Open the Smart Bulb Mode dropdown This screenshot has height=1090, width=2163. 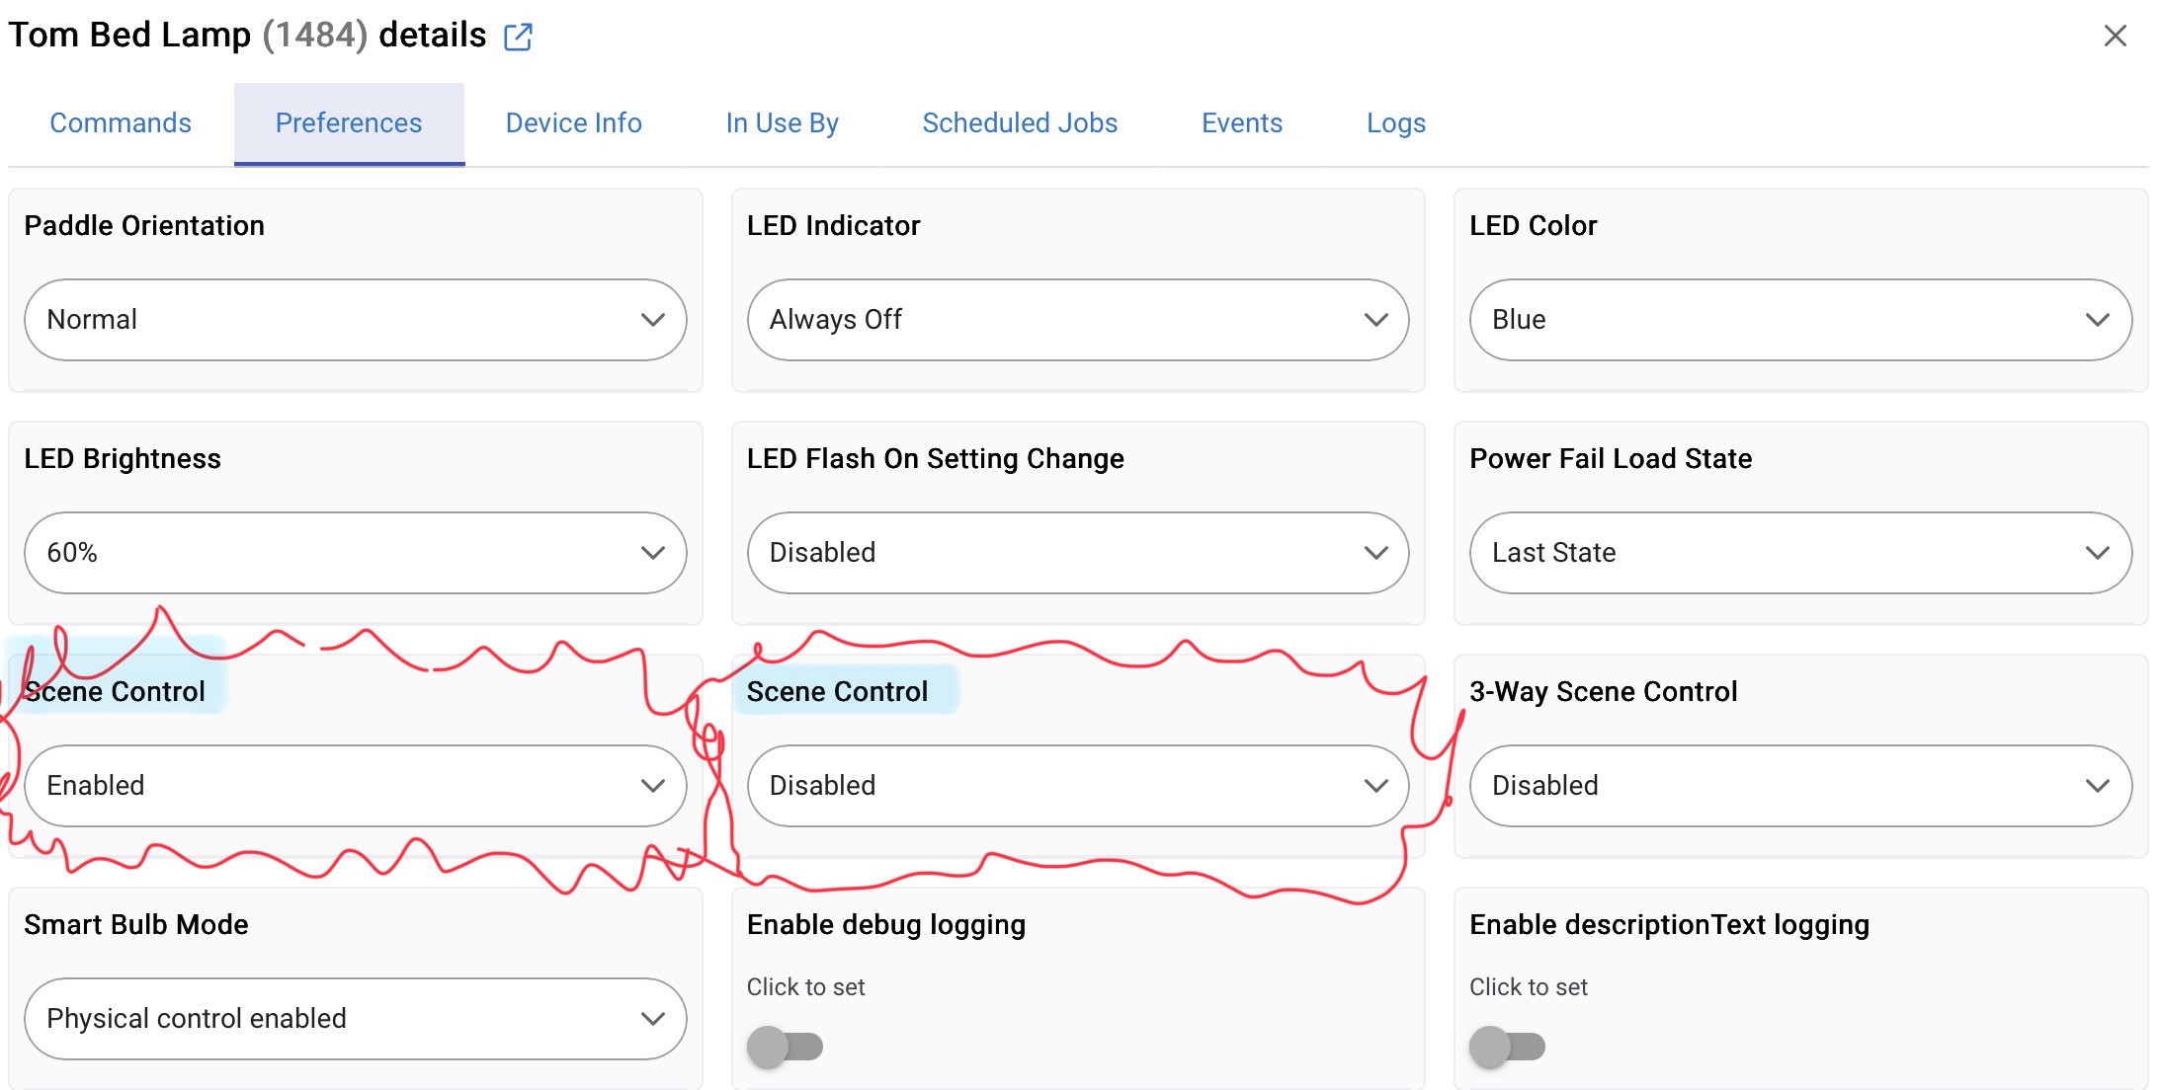[355, 1019]
